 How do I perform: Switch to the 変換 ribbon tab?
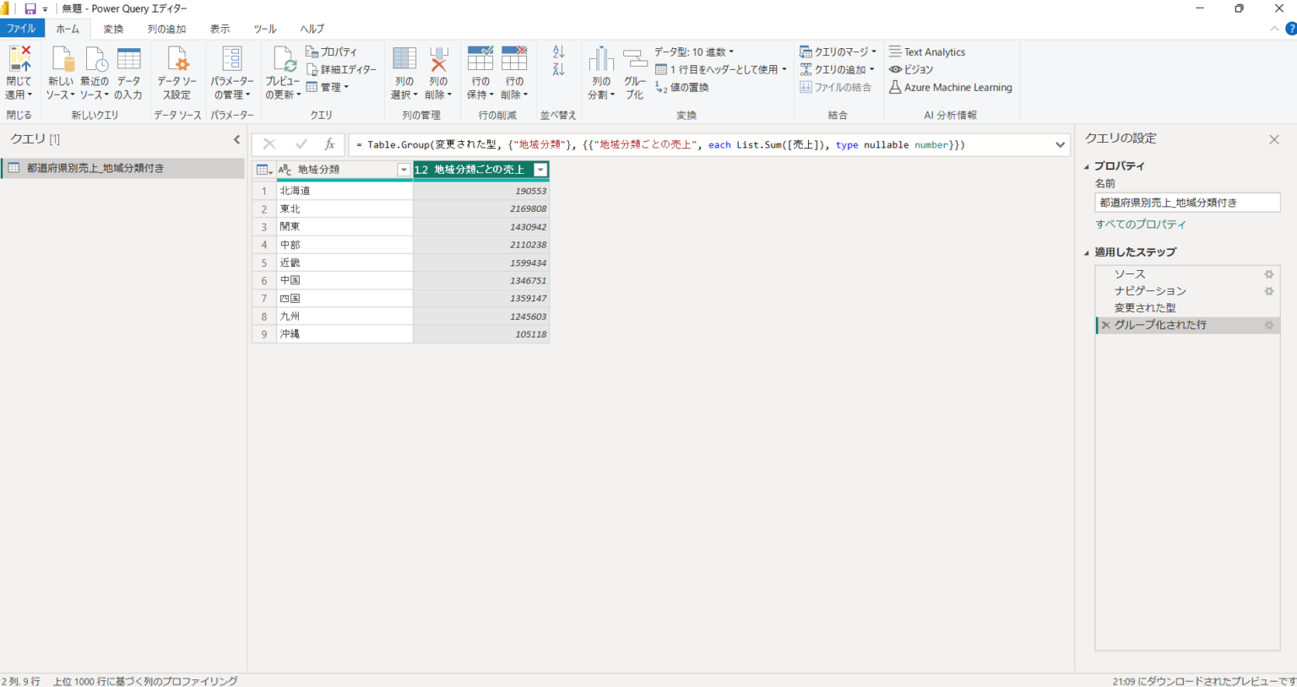113,29
